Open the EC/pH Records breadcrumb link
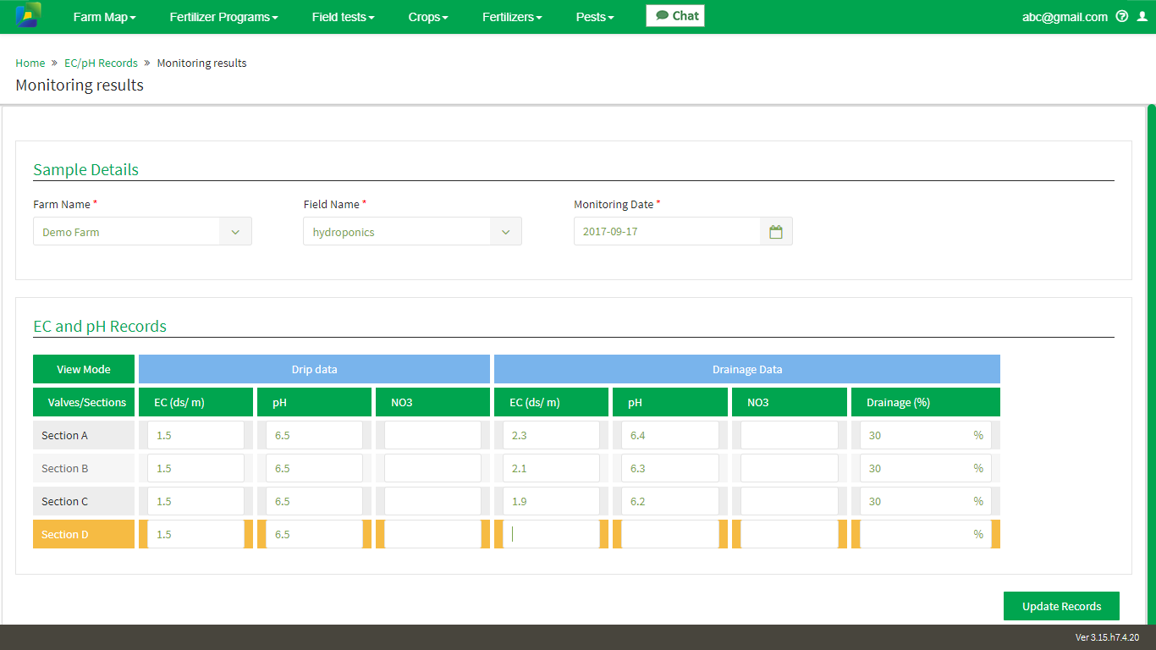 [x=101, y=63]
